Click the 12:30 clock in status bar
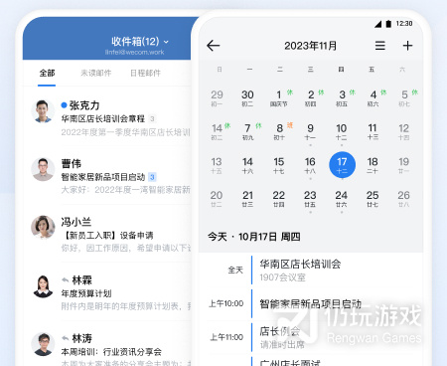 (x=404, y=24)
